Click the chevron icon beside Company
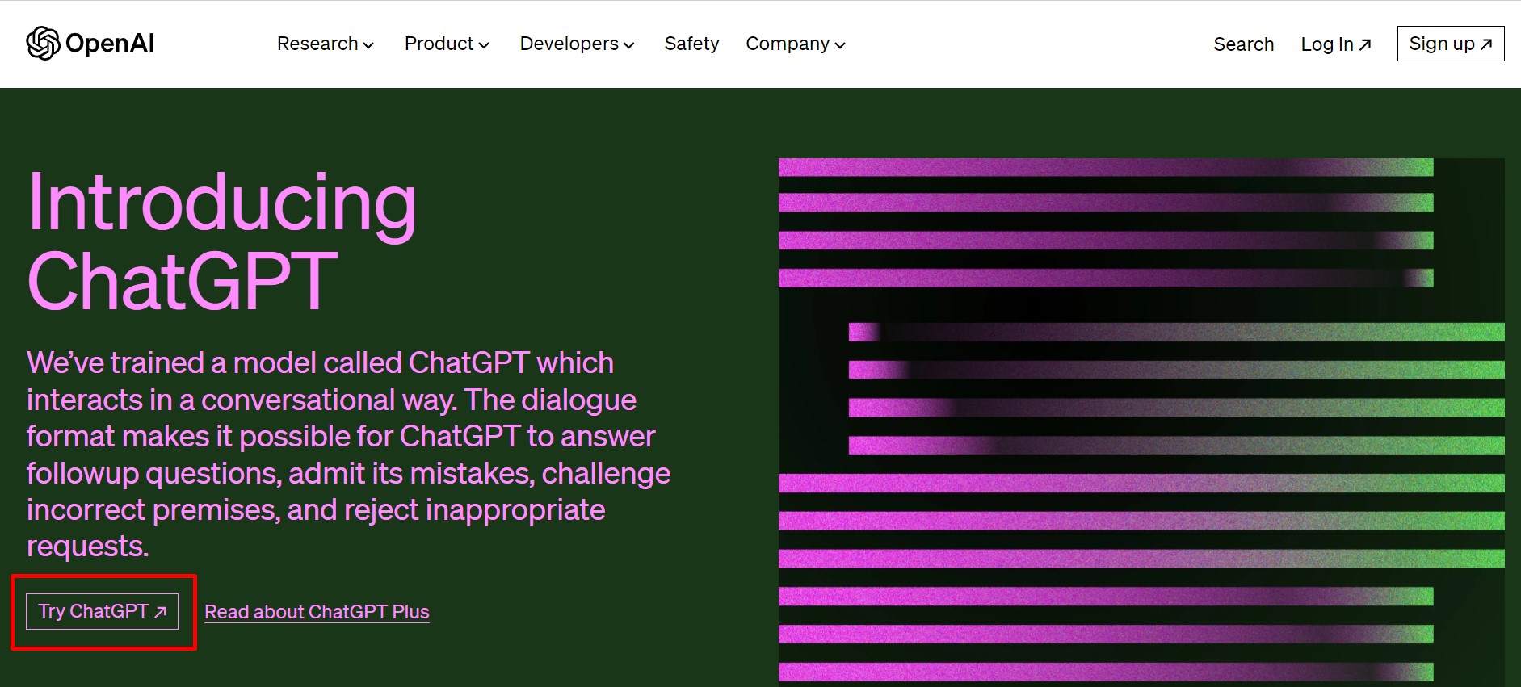1521x687 pixels. [x=840, y=45]
